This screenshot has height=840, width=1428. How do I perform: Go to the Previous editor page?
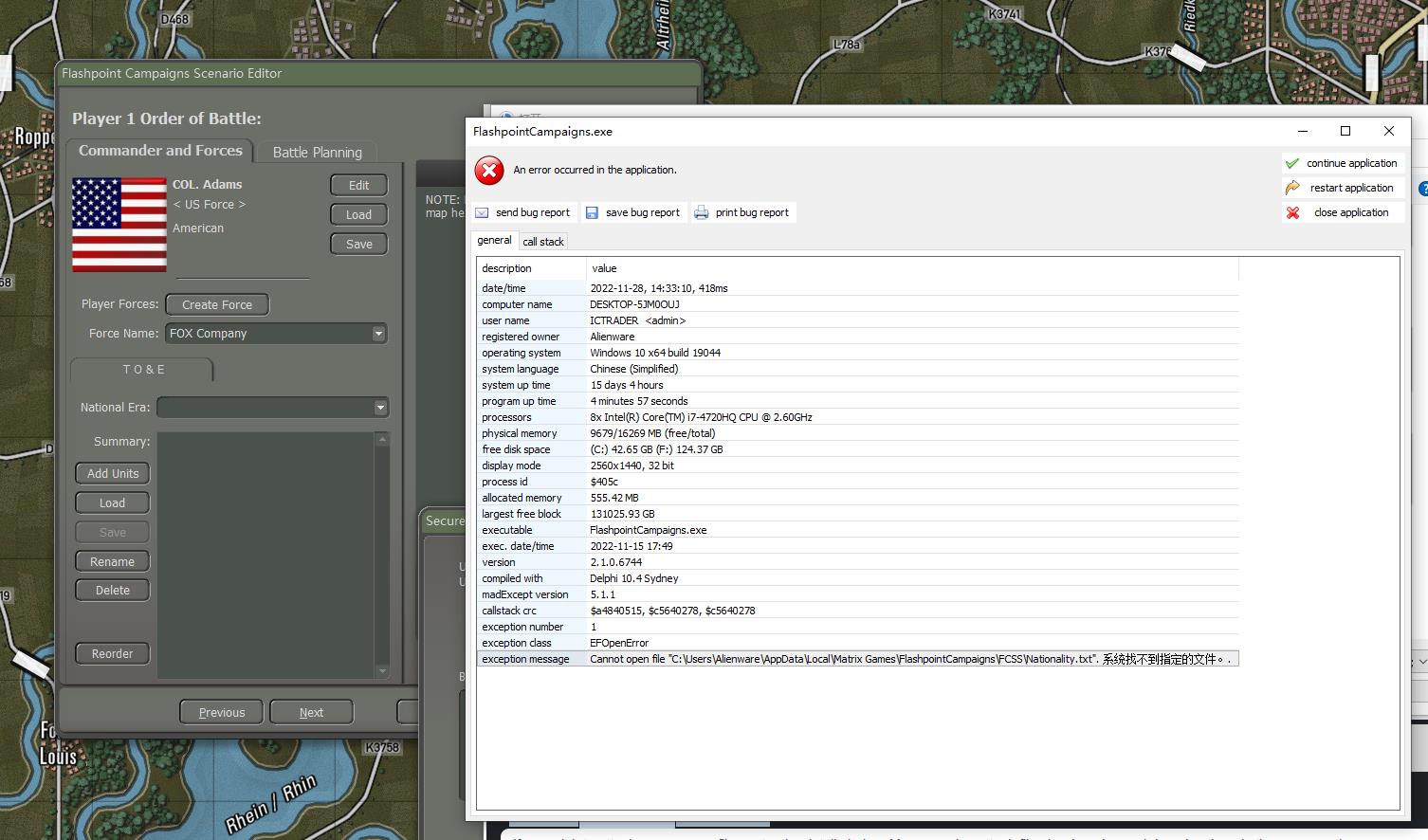tap(222, 712)
